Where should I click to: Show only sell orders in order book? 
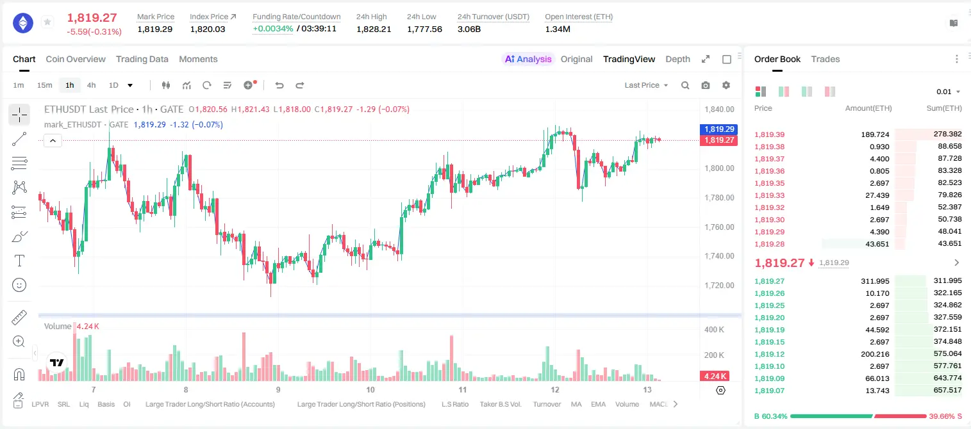pyautogui.click(x=830, y=92)
